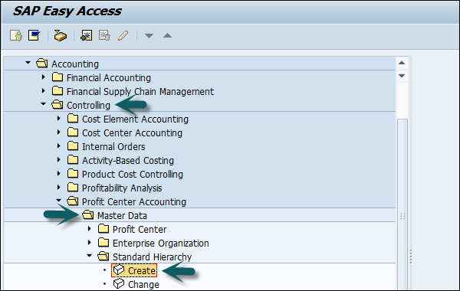Click the Profitability Analysis folder icon

tap(73, 188)
